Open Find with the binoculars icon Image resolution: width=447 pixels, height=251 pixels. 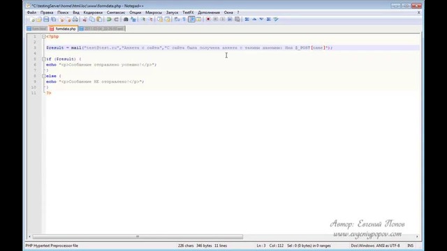pos(126,20)
